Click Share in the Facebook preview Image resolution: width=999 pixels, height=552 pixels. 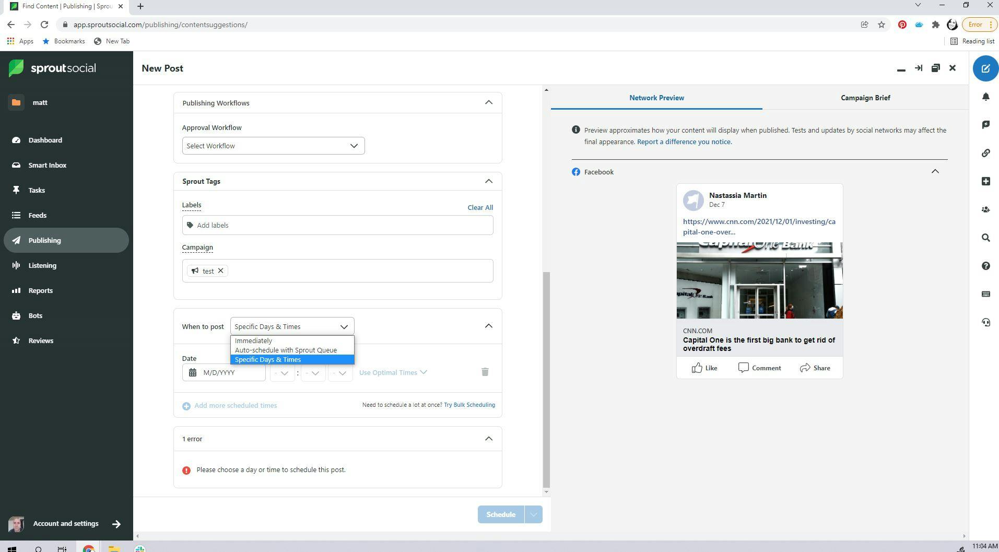(x=815, y=368)
